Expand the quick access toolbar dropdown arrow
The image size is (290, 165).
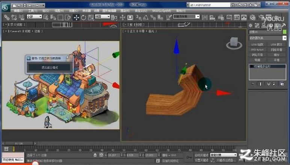(x=44, y=6)
